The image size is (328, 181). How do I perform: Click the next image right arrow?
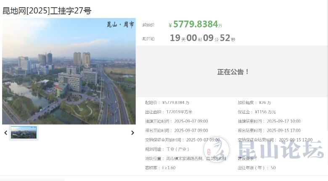[x=132, y=133]
